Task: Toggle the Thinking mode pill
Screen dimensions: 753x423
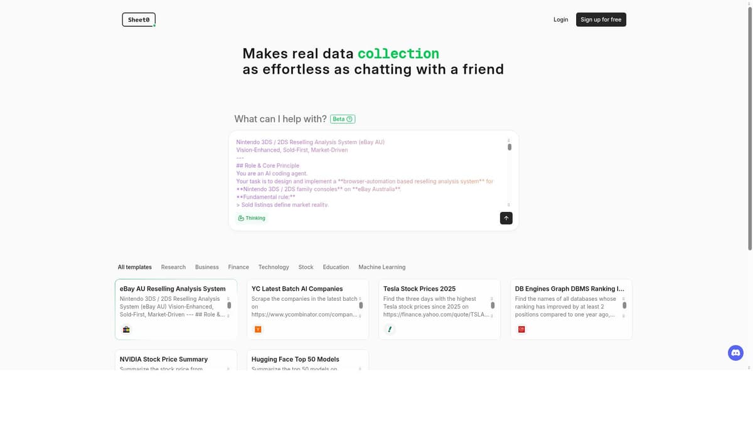Action: [251, 217]
